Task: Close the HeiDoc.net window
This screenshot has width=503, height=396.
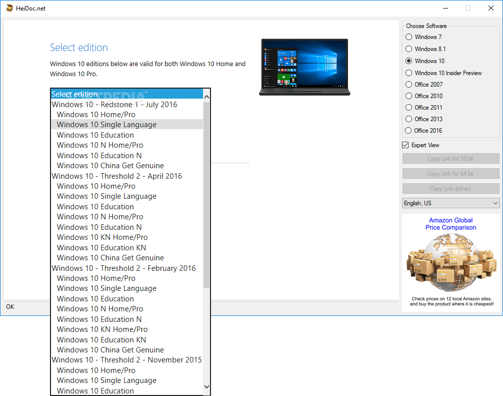Action: click(x=491, y=8)
